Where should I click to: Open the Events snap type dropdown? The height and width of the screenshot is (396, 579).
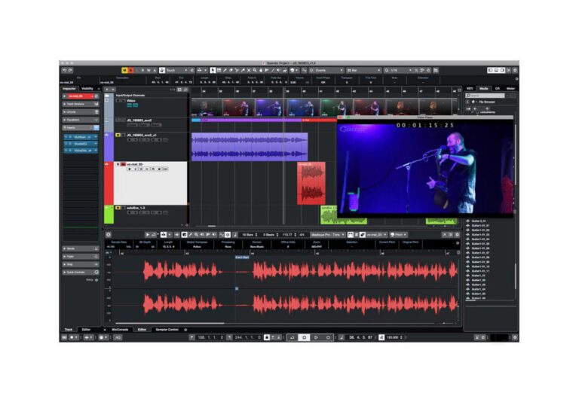[x=329, y=70]
